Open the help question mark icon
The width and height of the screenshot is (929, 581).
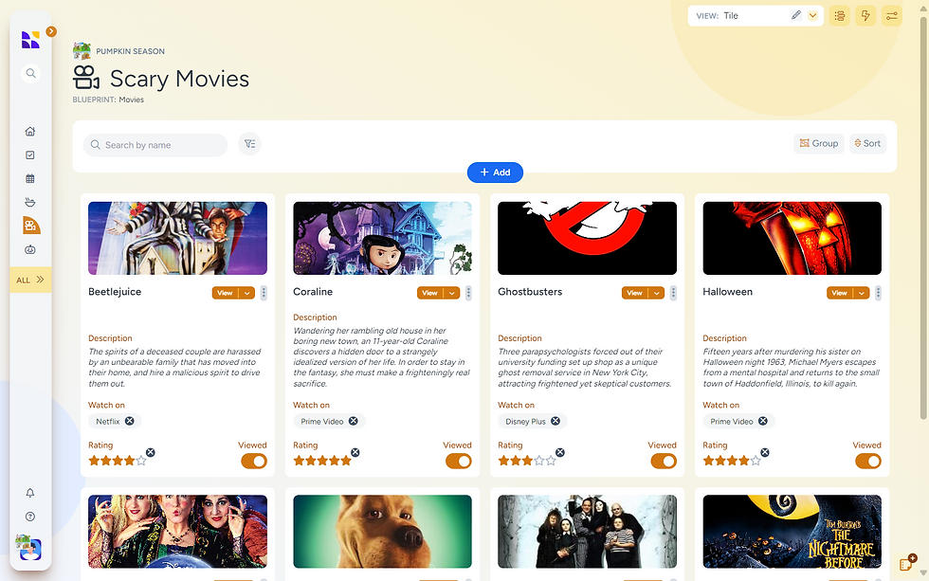[x=30, y=517]
